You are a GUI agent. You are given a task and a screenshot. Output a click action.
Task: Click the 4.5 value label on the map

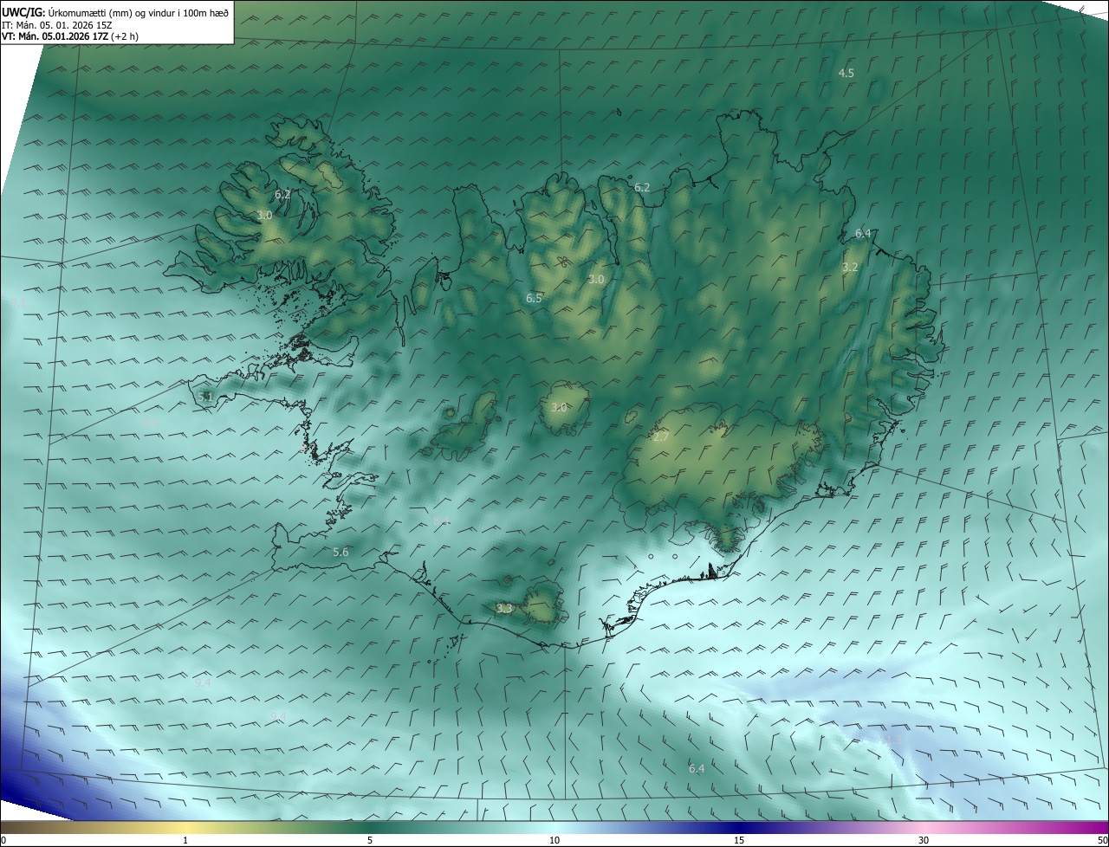pyautogui.click(x=846, y=74)
